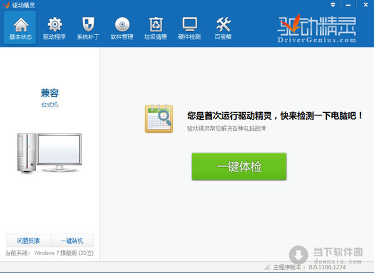Click the 兼容 computer name label
This screenshot has width=374, height=273.
click(x=50, y=93)
